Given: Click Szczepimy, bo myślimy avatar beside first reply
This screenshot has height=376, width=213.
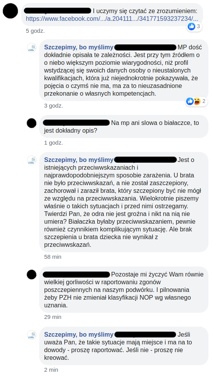Looking at the screenshot, I should [32, 48].
